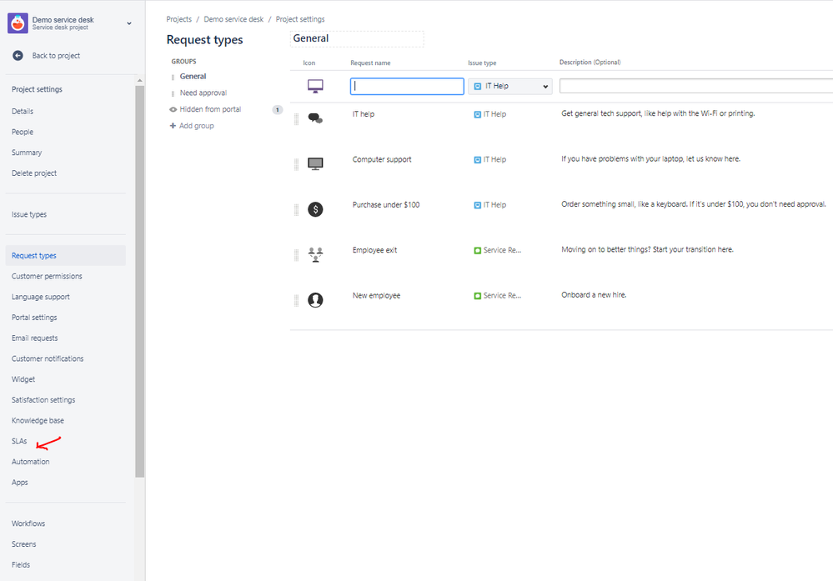
Task: Click Add group
Action: pos(197,126)
